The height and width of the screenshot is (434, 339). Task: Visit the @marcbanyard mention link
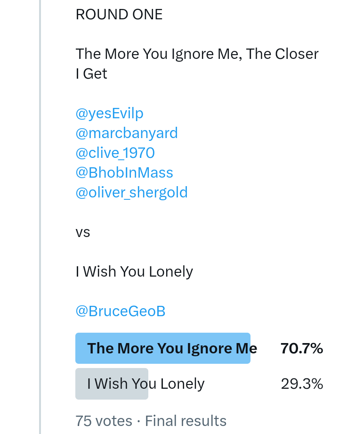[x=127, y=133]
